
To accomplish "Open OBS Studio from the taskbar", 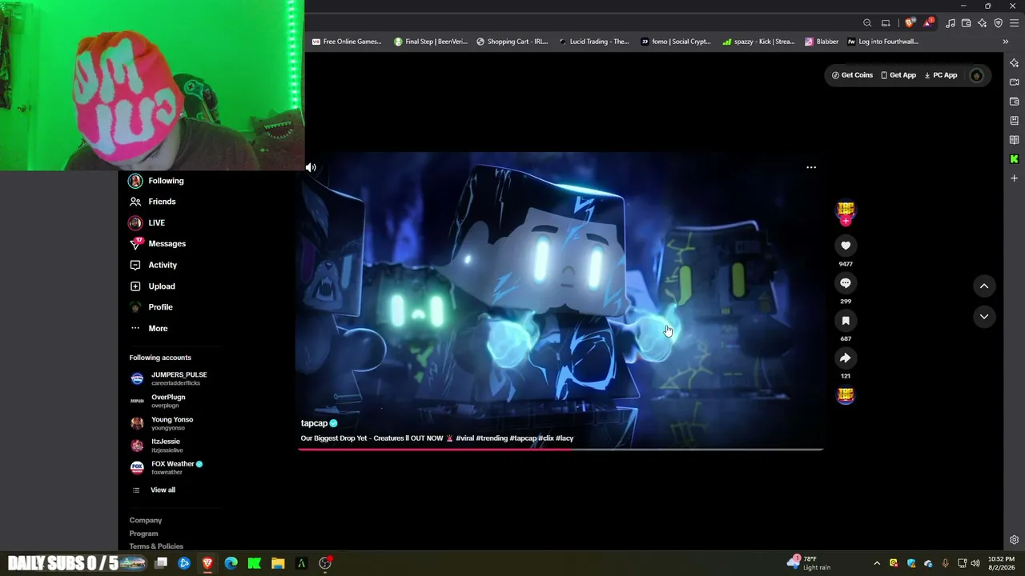I will point(325,563).
